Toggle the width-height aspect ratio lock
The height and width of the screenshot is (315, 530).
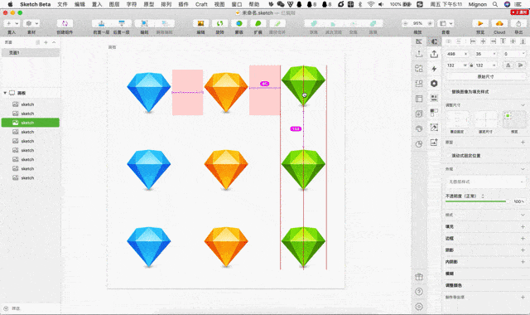[x=471, y=65]
